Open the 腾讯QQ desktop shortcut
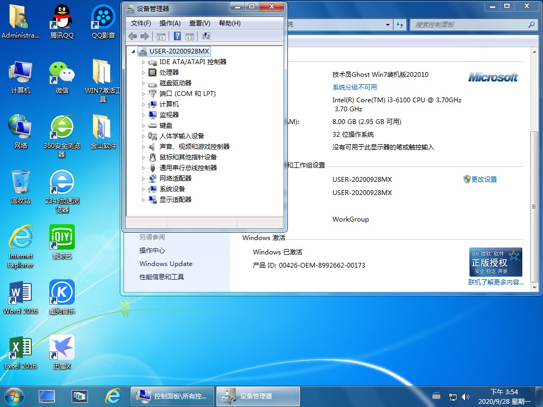This screenshot has width=543, height=407. [62, 21]
